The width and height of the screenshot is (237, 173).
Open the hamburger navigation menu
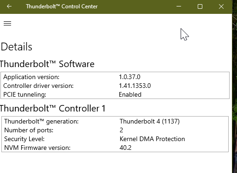(7, 23)
